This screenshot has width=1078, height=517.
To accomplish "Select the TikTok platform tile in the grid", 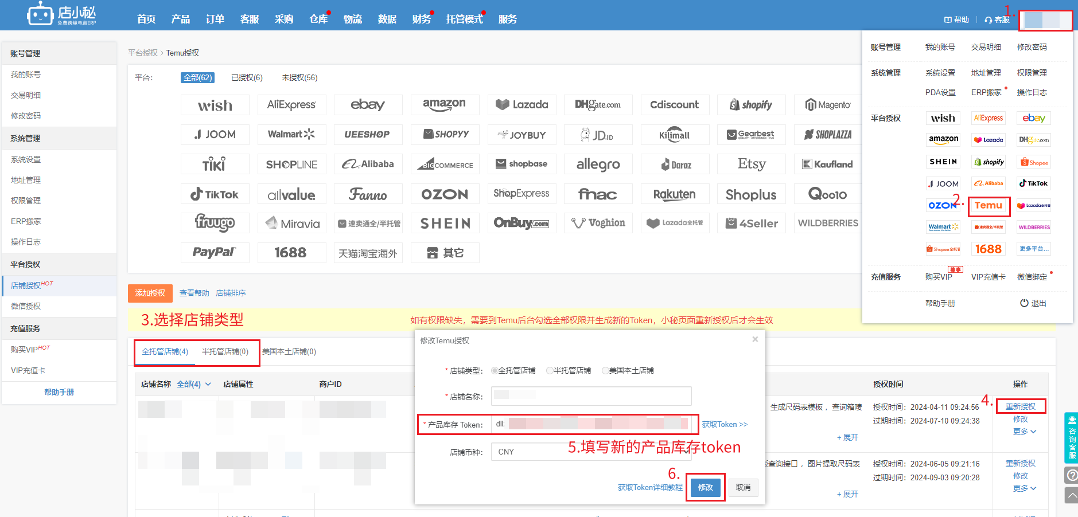I will coord(215,194).
